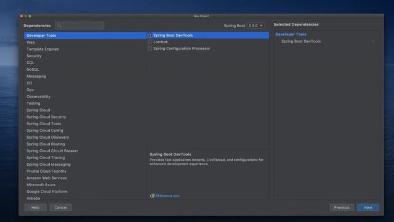
Task: Select Spring Boot DevTools in Selected Dependencies
Action: coord(301,41)
